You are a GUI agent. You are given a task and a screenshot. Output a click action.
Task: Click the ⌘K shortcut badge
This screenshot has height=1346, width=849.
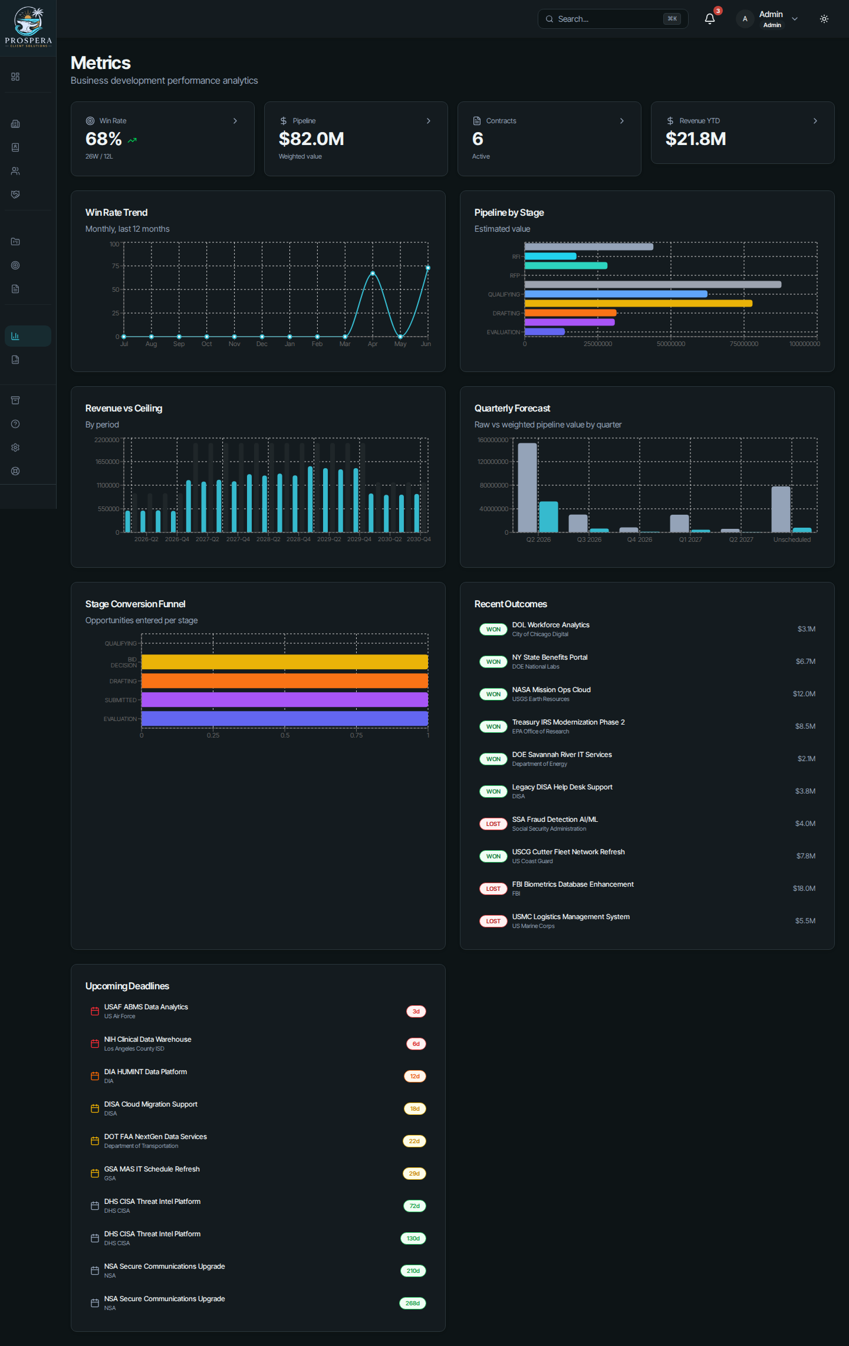pyautogui.click(x=672, y=19)
